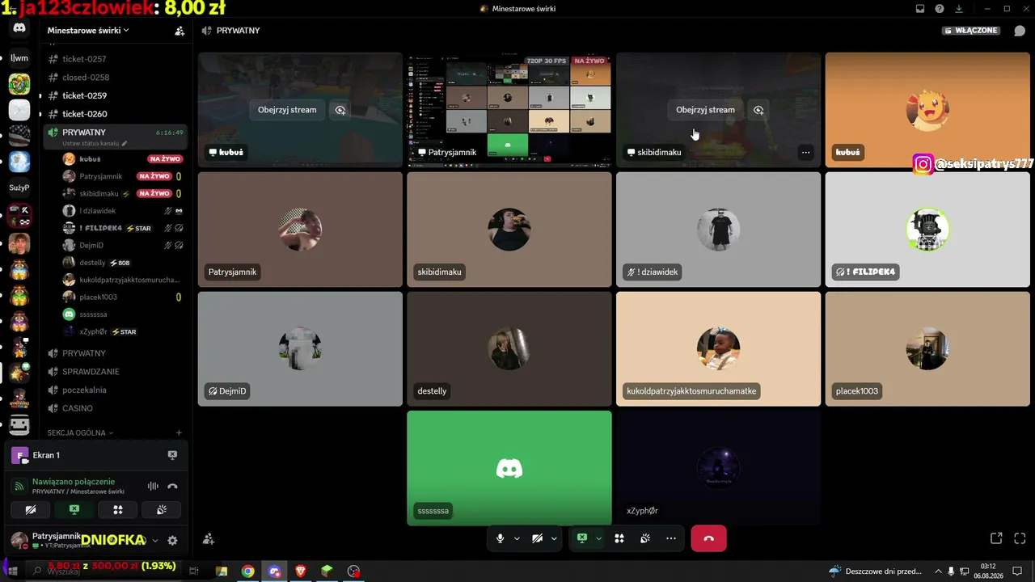
Task: Enter full screen call view
Action: point(1020,538)
